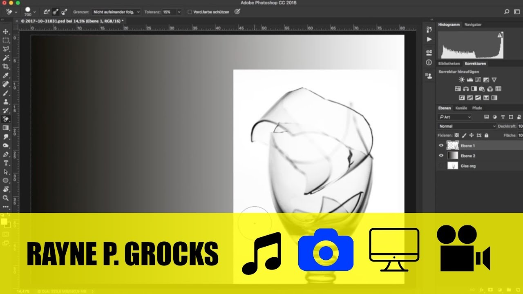523x294 pixels.
Task: Select the Smudge tool
Action: coord(6,137)
